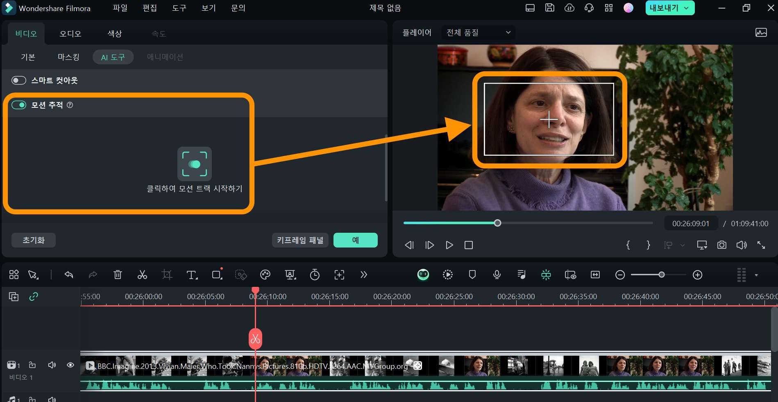Click the motion track start icon
The image size is (778, 402).
[x=195, y=164]
